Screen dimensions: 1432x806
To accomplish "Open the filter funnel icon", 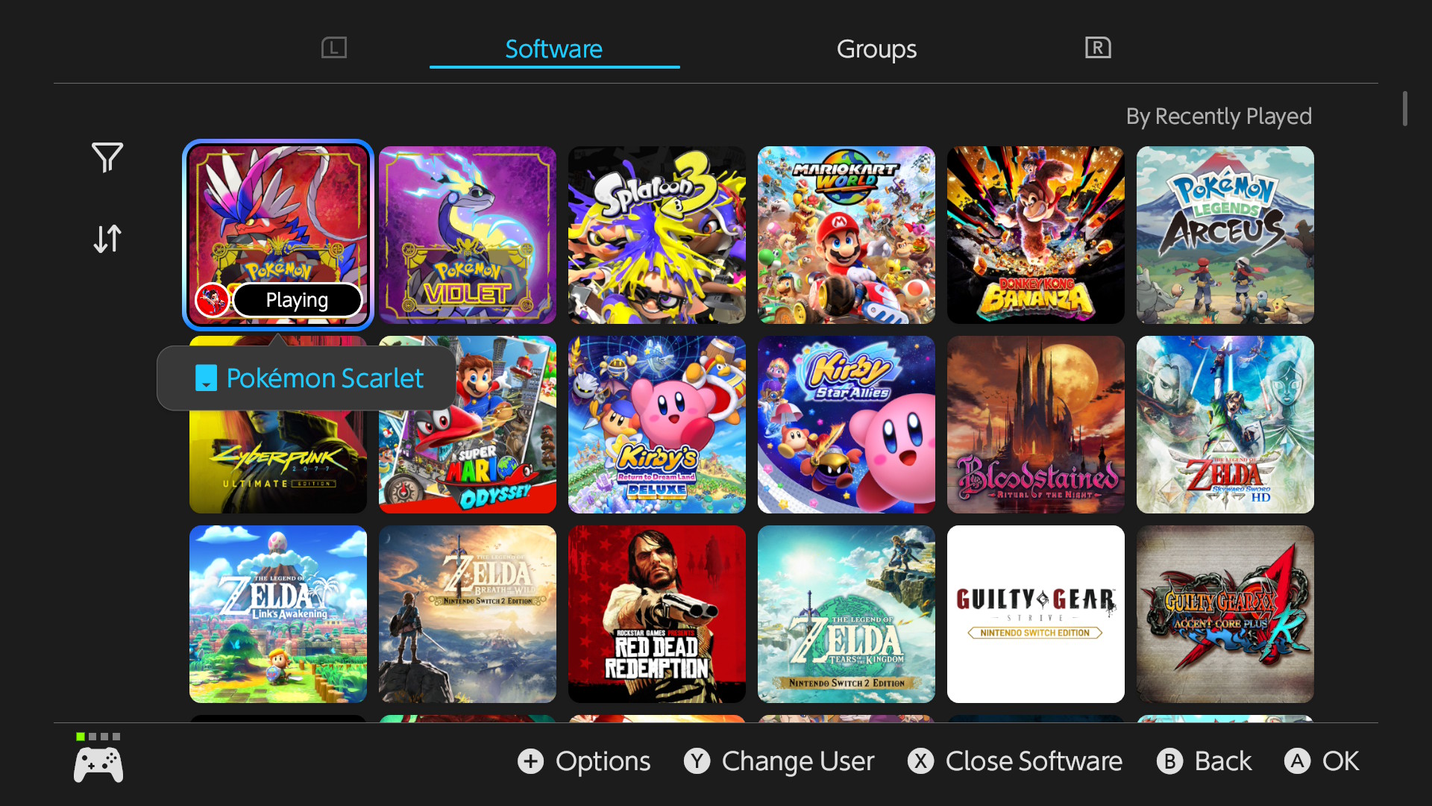I will 107,157.
